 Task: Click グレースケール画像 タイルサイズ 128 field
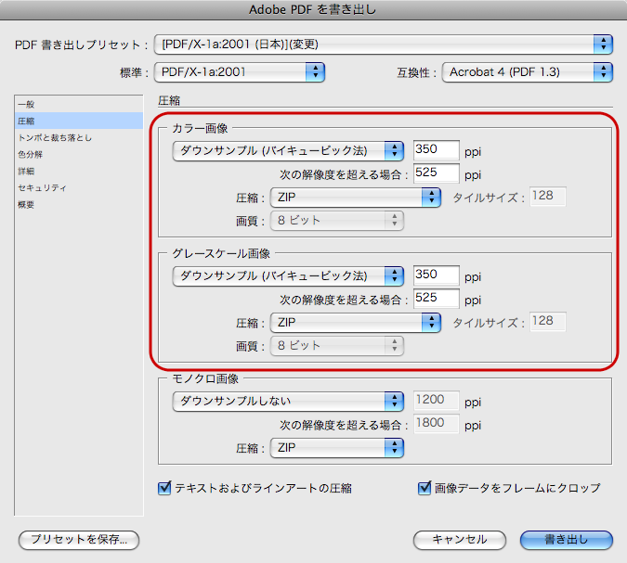548,322
